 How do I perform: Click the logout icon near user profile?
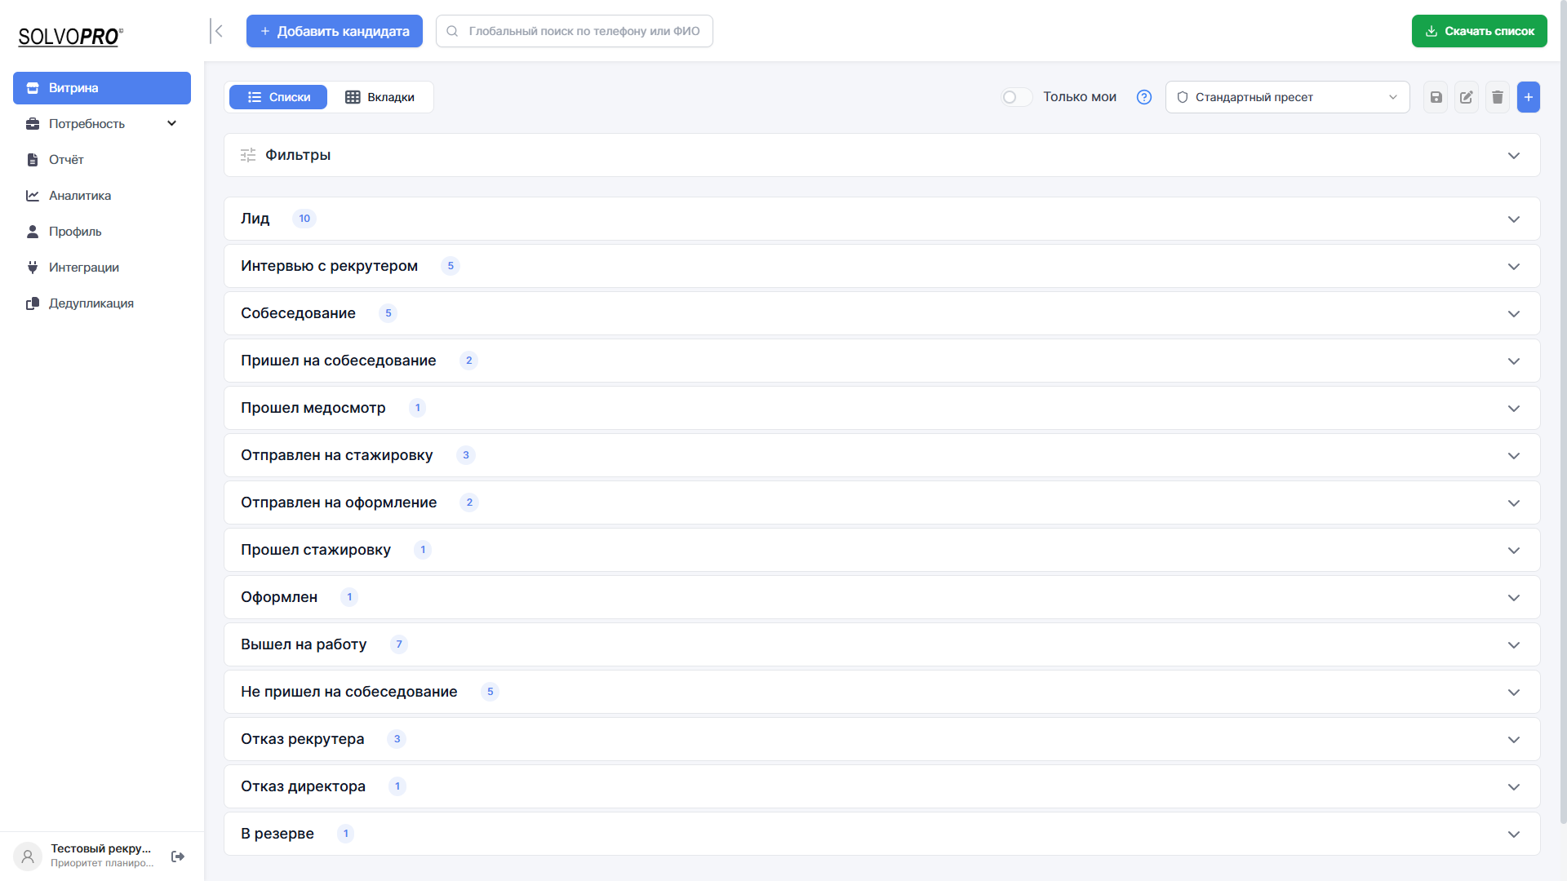tap(178, 857)
